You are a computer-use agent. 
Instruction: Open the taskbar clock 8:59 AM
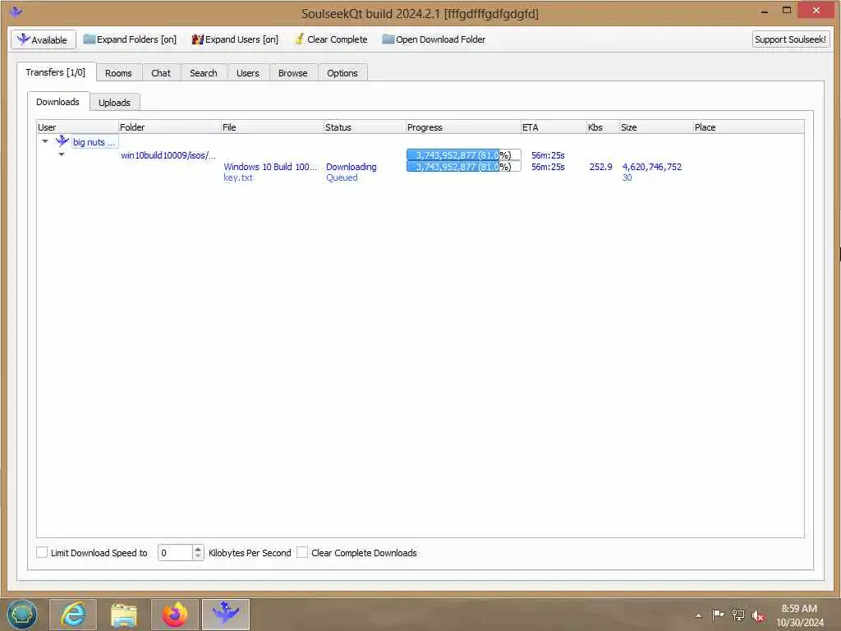(799, 615)
